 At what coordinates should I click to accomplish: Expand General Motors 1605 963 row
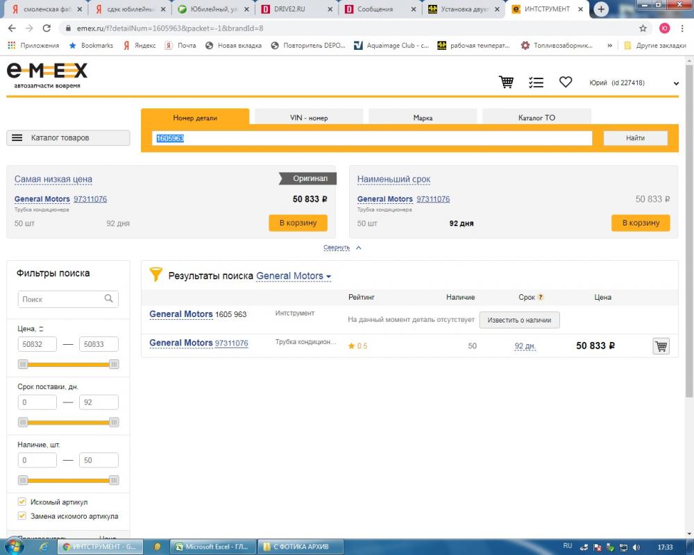click(181, 314)
